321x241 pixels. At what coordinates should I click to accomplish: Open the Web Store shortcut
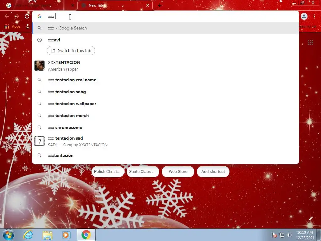click(x=178, y=172)
